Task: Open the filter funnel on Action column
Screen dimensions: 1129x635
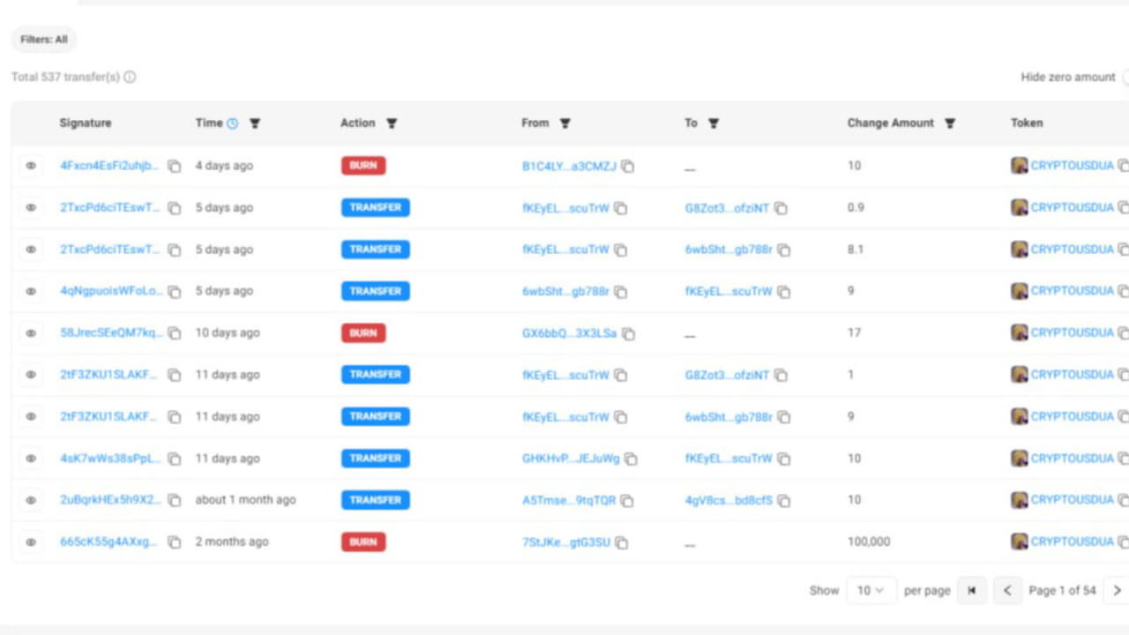Action: (x=392, y=123)
